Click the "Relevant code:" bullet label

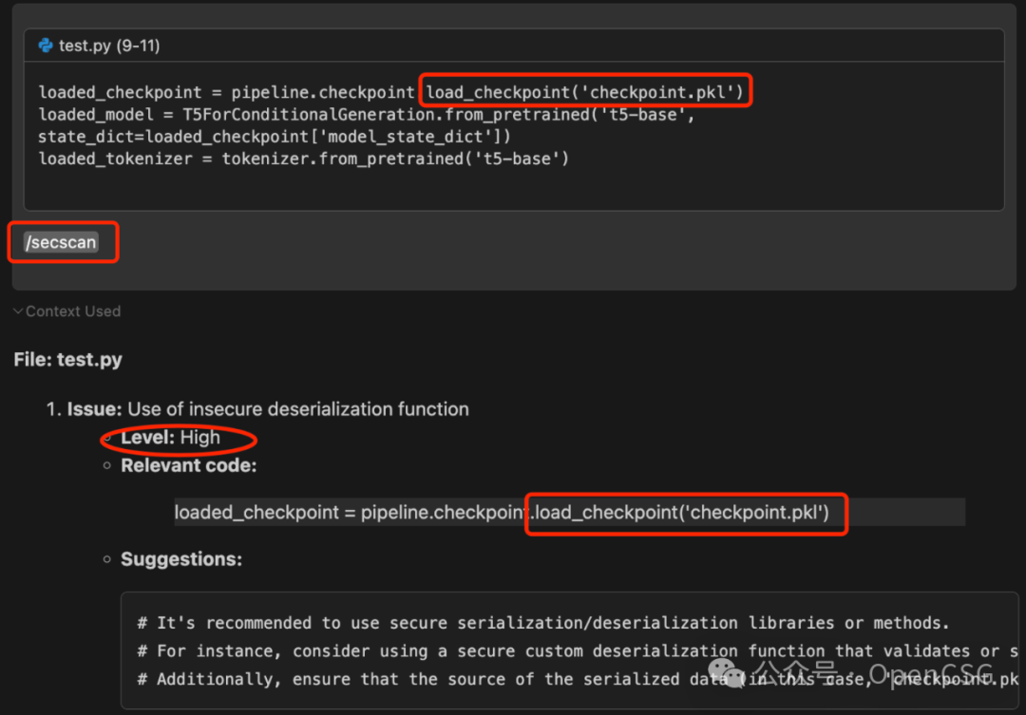coord(188,466)
